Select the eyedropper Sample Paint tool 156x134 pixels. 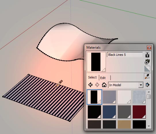[147, 76]
